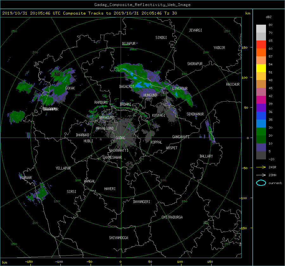Viewport: 285px width, 266px height.
Task: Click the CHITRADURGA city label
Action: (172, 217)
